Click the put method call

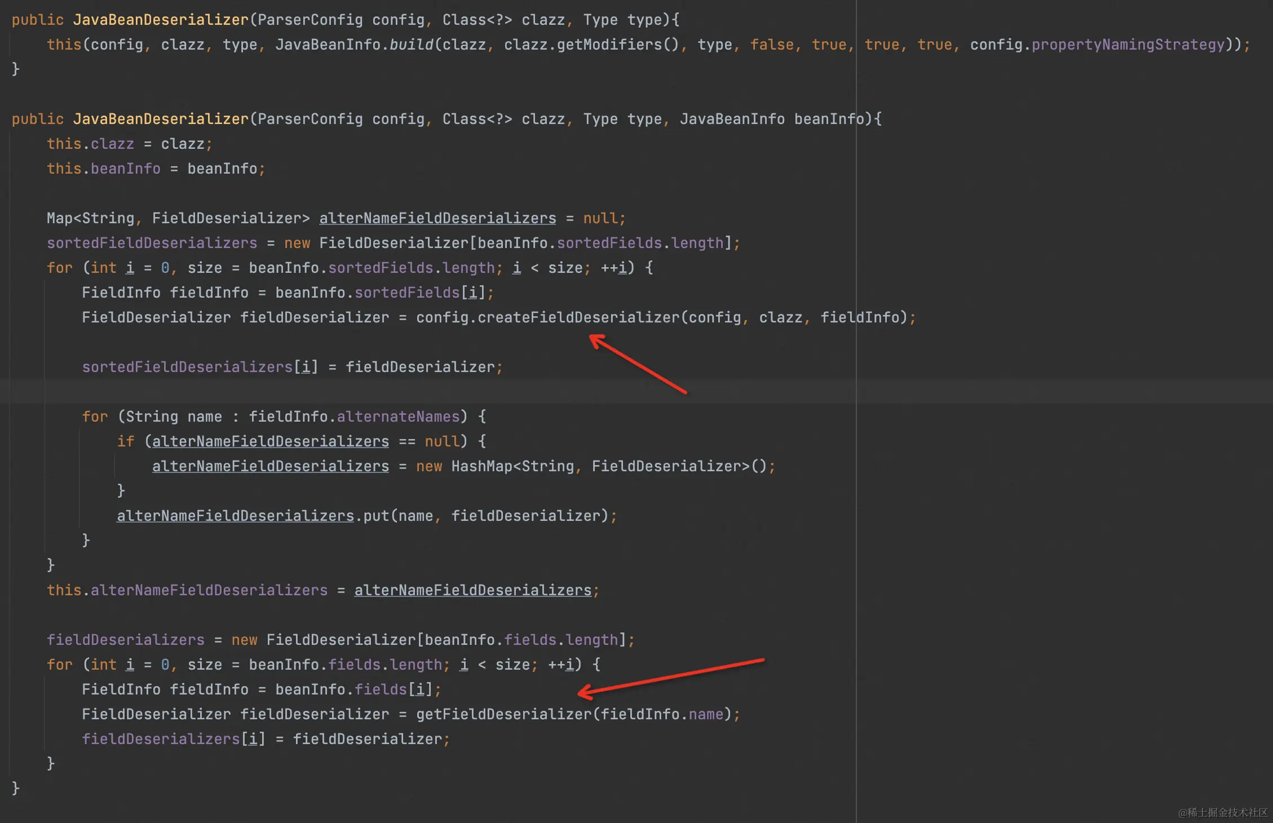(x=376, y=516)
